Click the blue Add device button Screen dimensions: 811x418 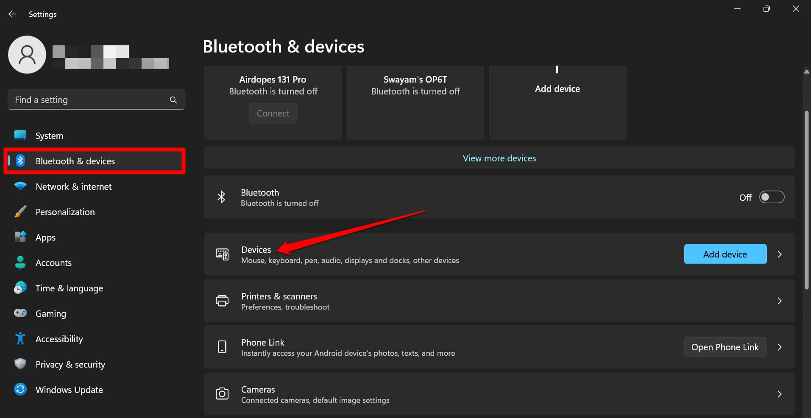[x=725, y=254]
